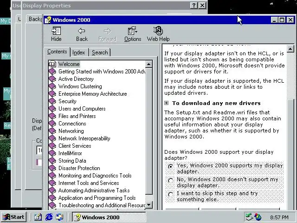The width and height of the screenshot is (297, 223).
Task: Open the Storing Data book icon
Action: [x=52, y=161]
